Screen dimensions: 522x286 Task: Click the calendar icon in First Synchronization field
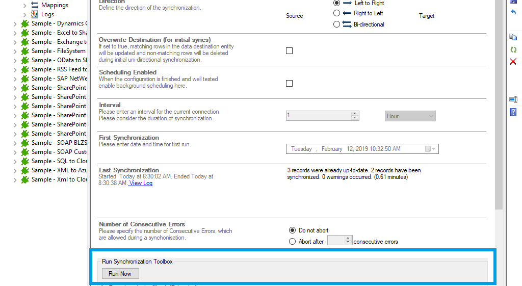coord(428,149)
